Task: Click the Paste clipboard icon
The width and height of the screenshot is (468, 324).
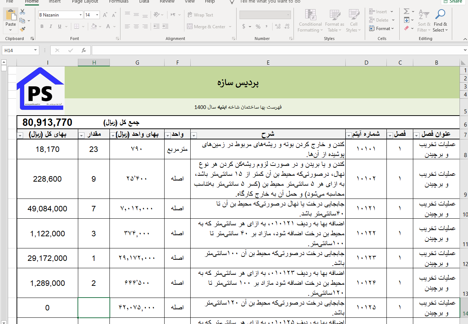Action: coord(11,15)
